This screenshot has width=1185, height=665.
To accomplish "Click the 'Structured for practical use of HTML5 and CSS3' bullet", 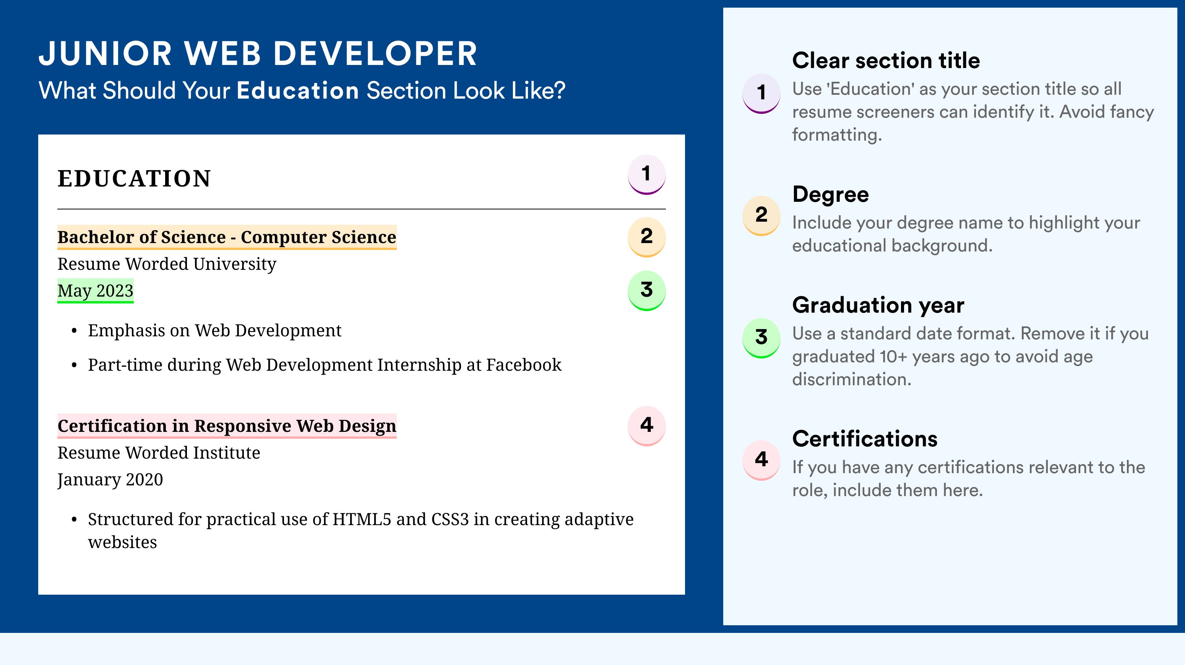I will pos(360,531).
